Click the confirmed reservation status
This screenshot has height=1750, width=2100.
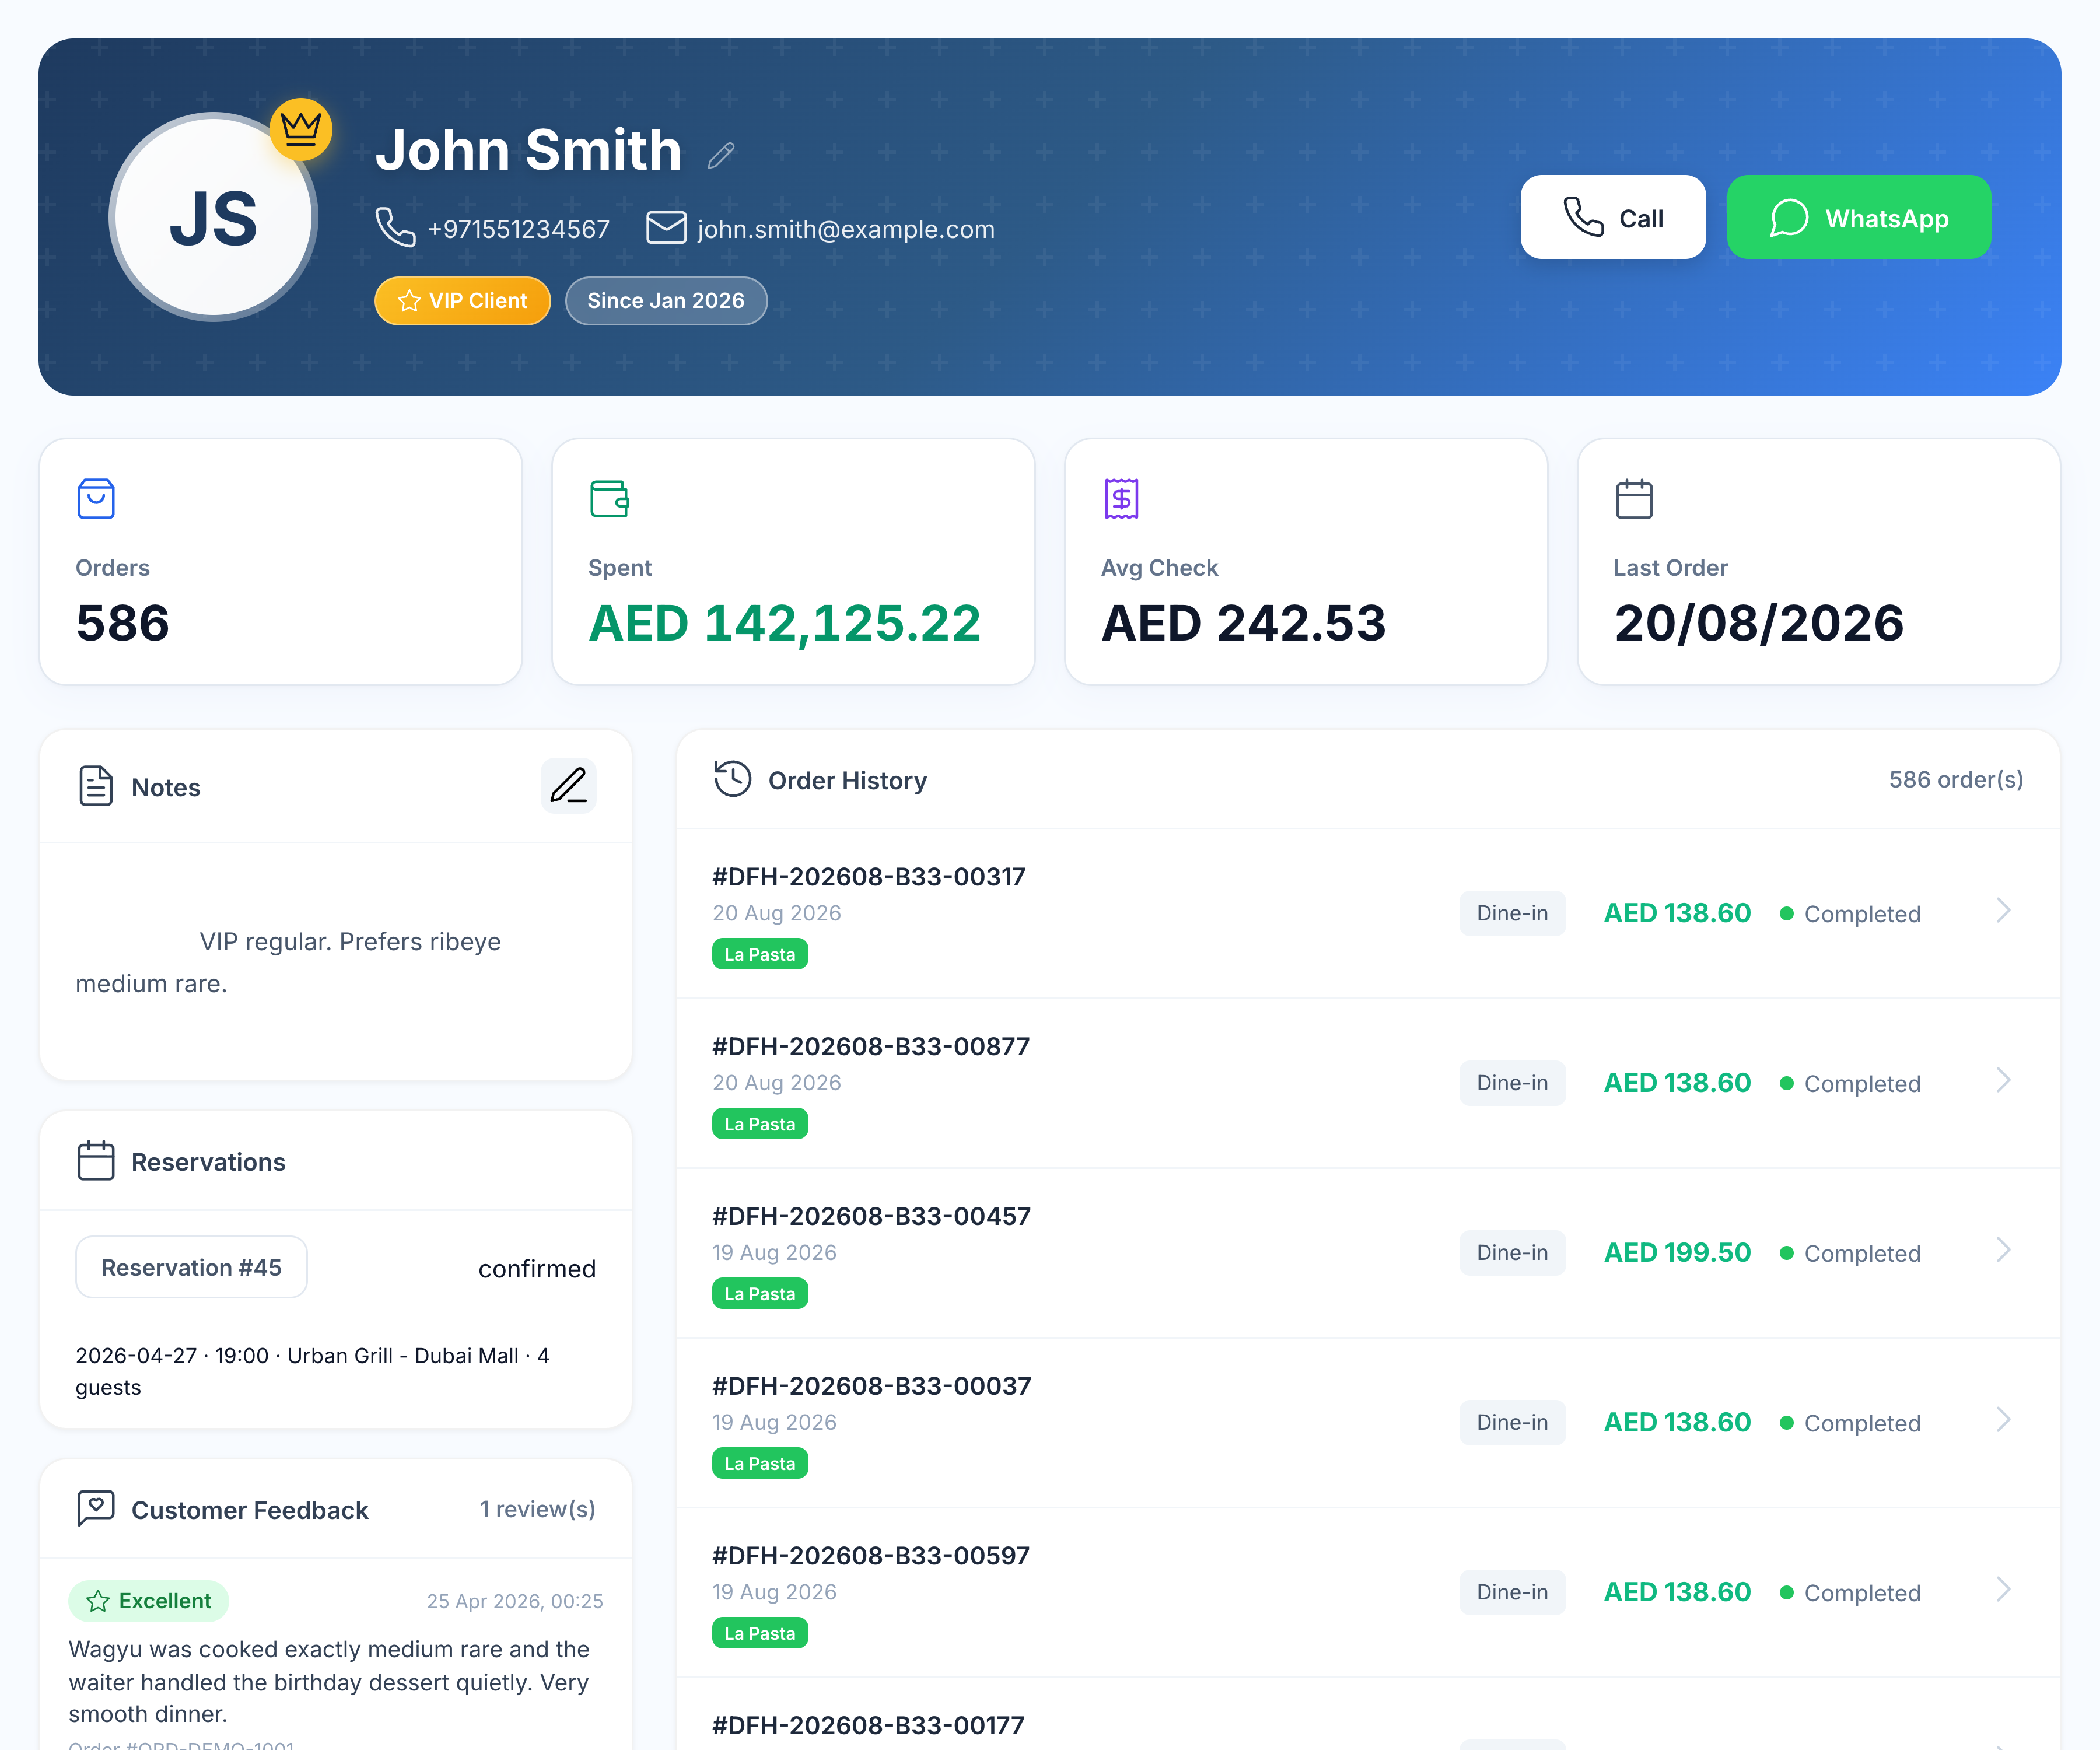pos(537,1269)
